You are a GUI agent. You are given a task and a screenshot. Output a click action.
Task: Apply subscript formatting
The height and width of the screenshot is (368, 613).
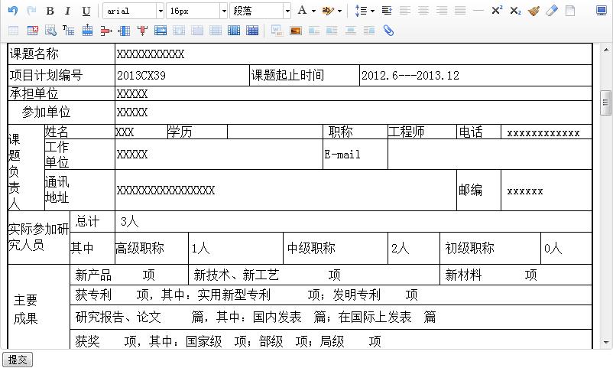tap(515, 11)
